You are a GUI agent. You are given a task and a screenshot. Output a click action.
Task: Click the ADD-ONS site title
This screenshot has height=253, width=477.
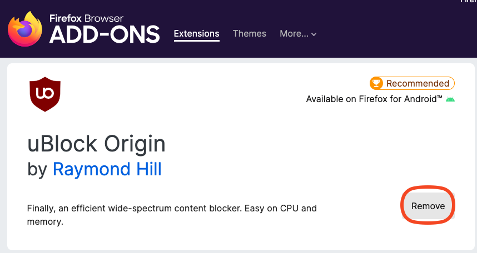pos(105,34)
